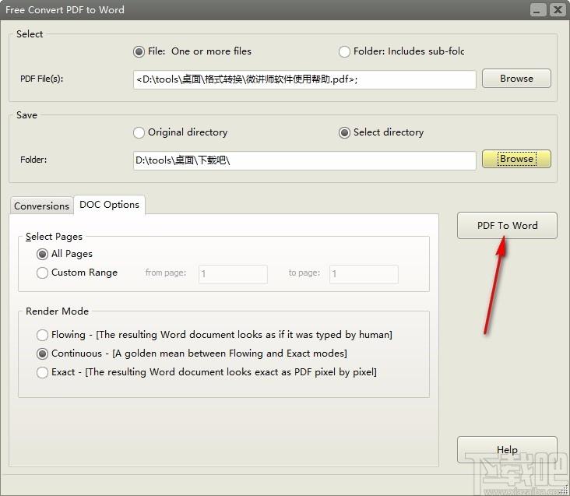The width and height of the screenshot is (570, 496).
Task: Minimize the Free Convert PDF to Word window
Action: point(537,10)
